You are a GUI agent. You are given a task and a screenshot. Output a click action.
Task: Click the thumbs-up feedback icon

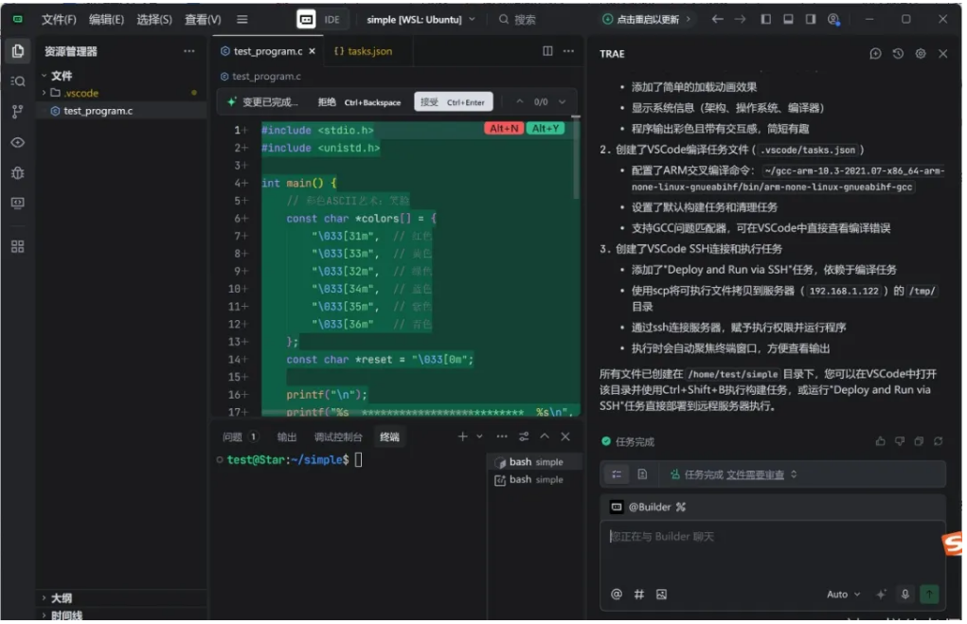click(x=881, y=441)
